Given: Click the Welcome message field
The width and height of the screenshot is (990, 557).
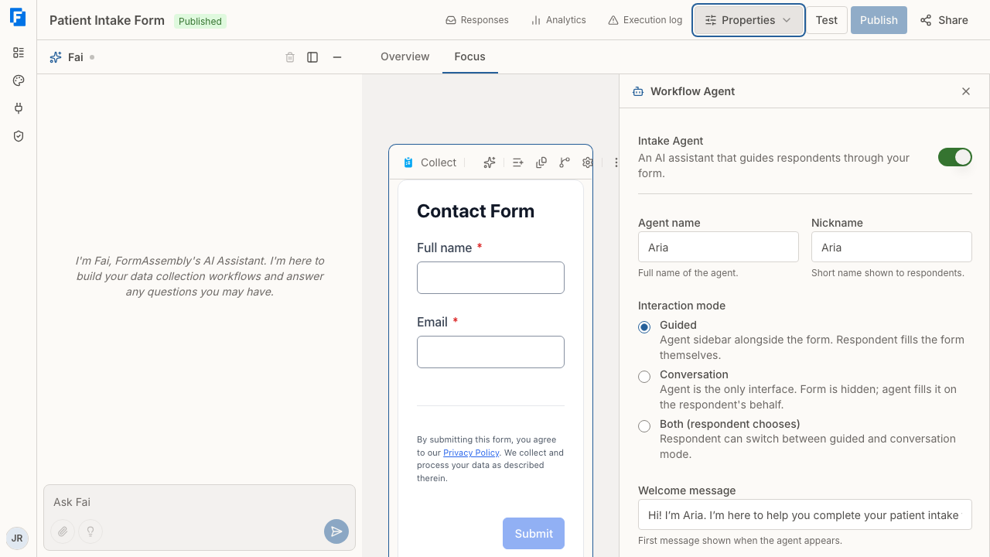Looking at the screenshot, I should (x=805, y=515).
